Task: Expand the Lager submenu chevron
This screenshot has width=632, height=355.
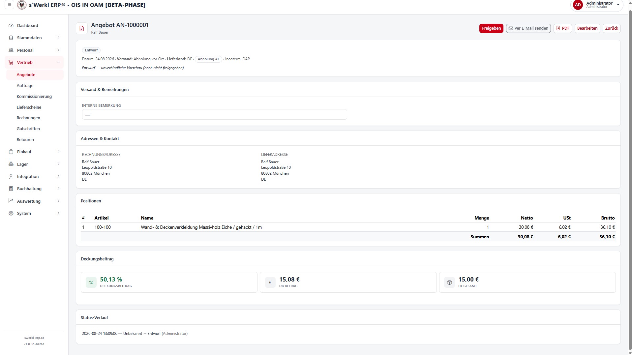Action: pyautogui.click(x=58, y=164)
